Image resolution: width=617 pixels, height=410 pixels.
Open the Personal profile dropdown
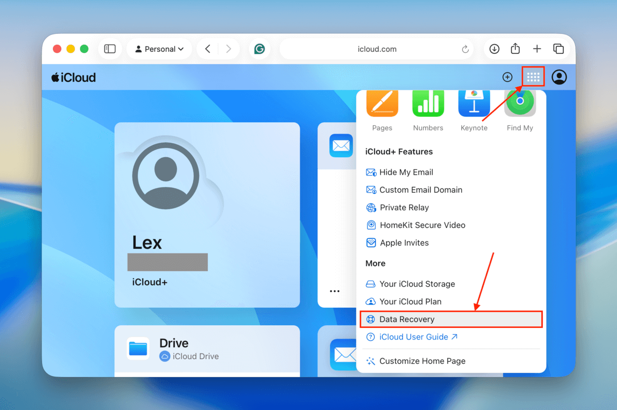click(159, 48)
